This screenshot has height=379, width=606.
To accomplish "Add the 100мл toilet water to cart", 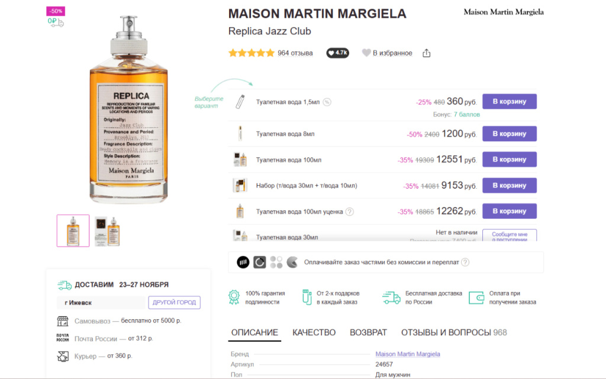I will pos(510,160).
